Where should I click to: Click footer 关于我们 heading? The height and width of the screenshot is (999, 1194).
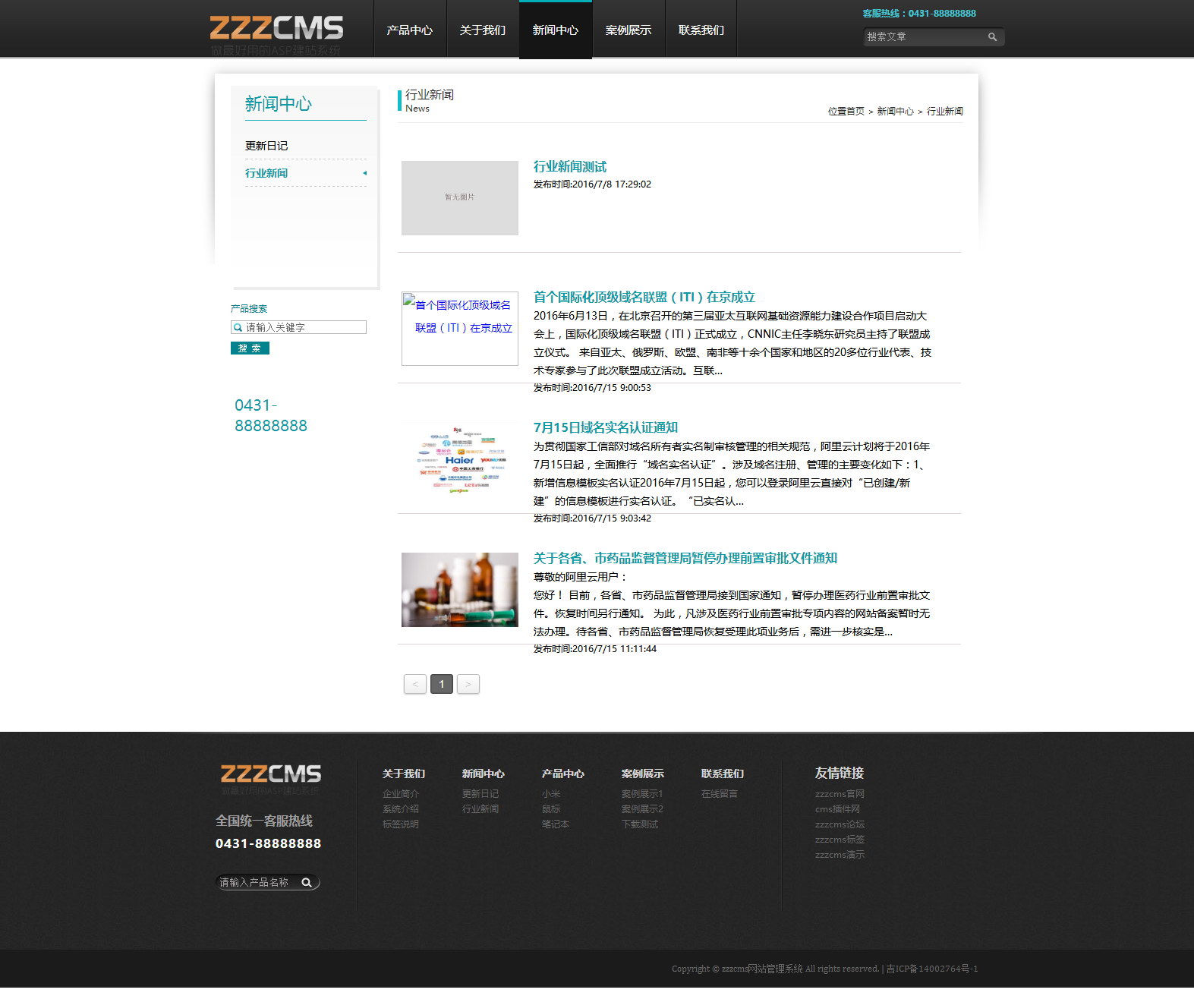pos(404,774)
